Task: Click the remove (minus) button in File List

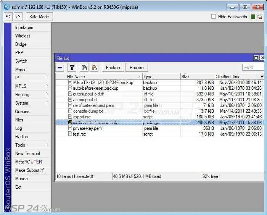Action: (x=60, y=68)
